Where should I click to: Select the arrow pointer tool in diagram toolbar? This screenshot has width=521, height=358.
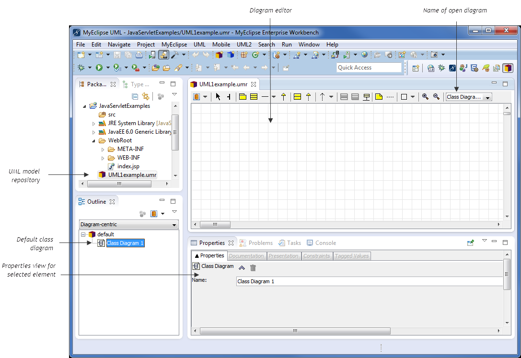click(218, 97)
